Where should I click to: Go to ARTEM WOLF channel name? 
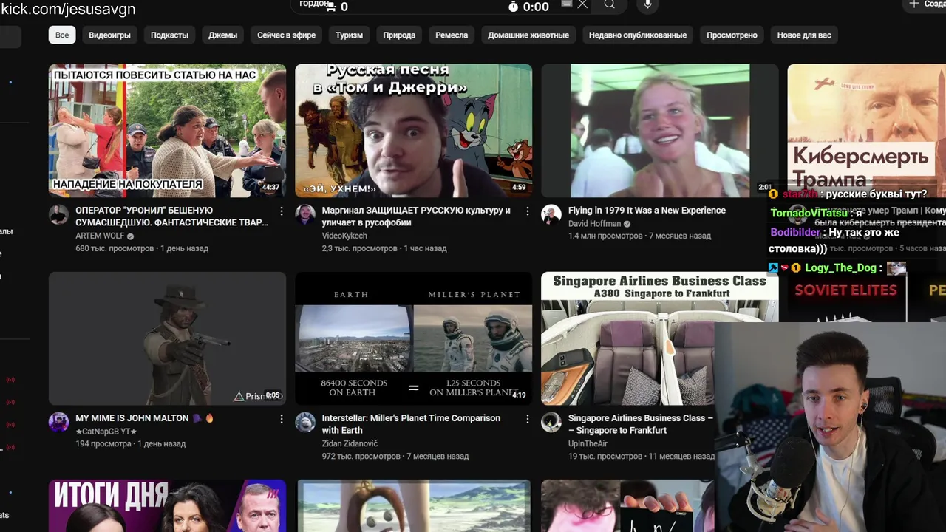click(x=100, y=236)
